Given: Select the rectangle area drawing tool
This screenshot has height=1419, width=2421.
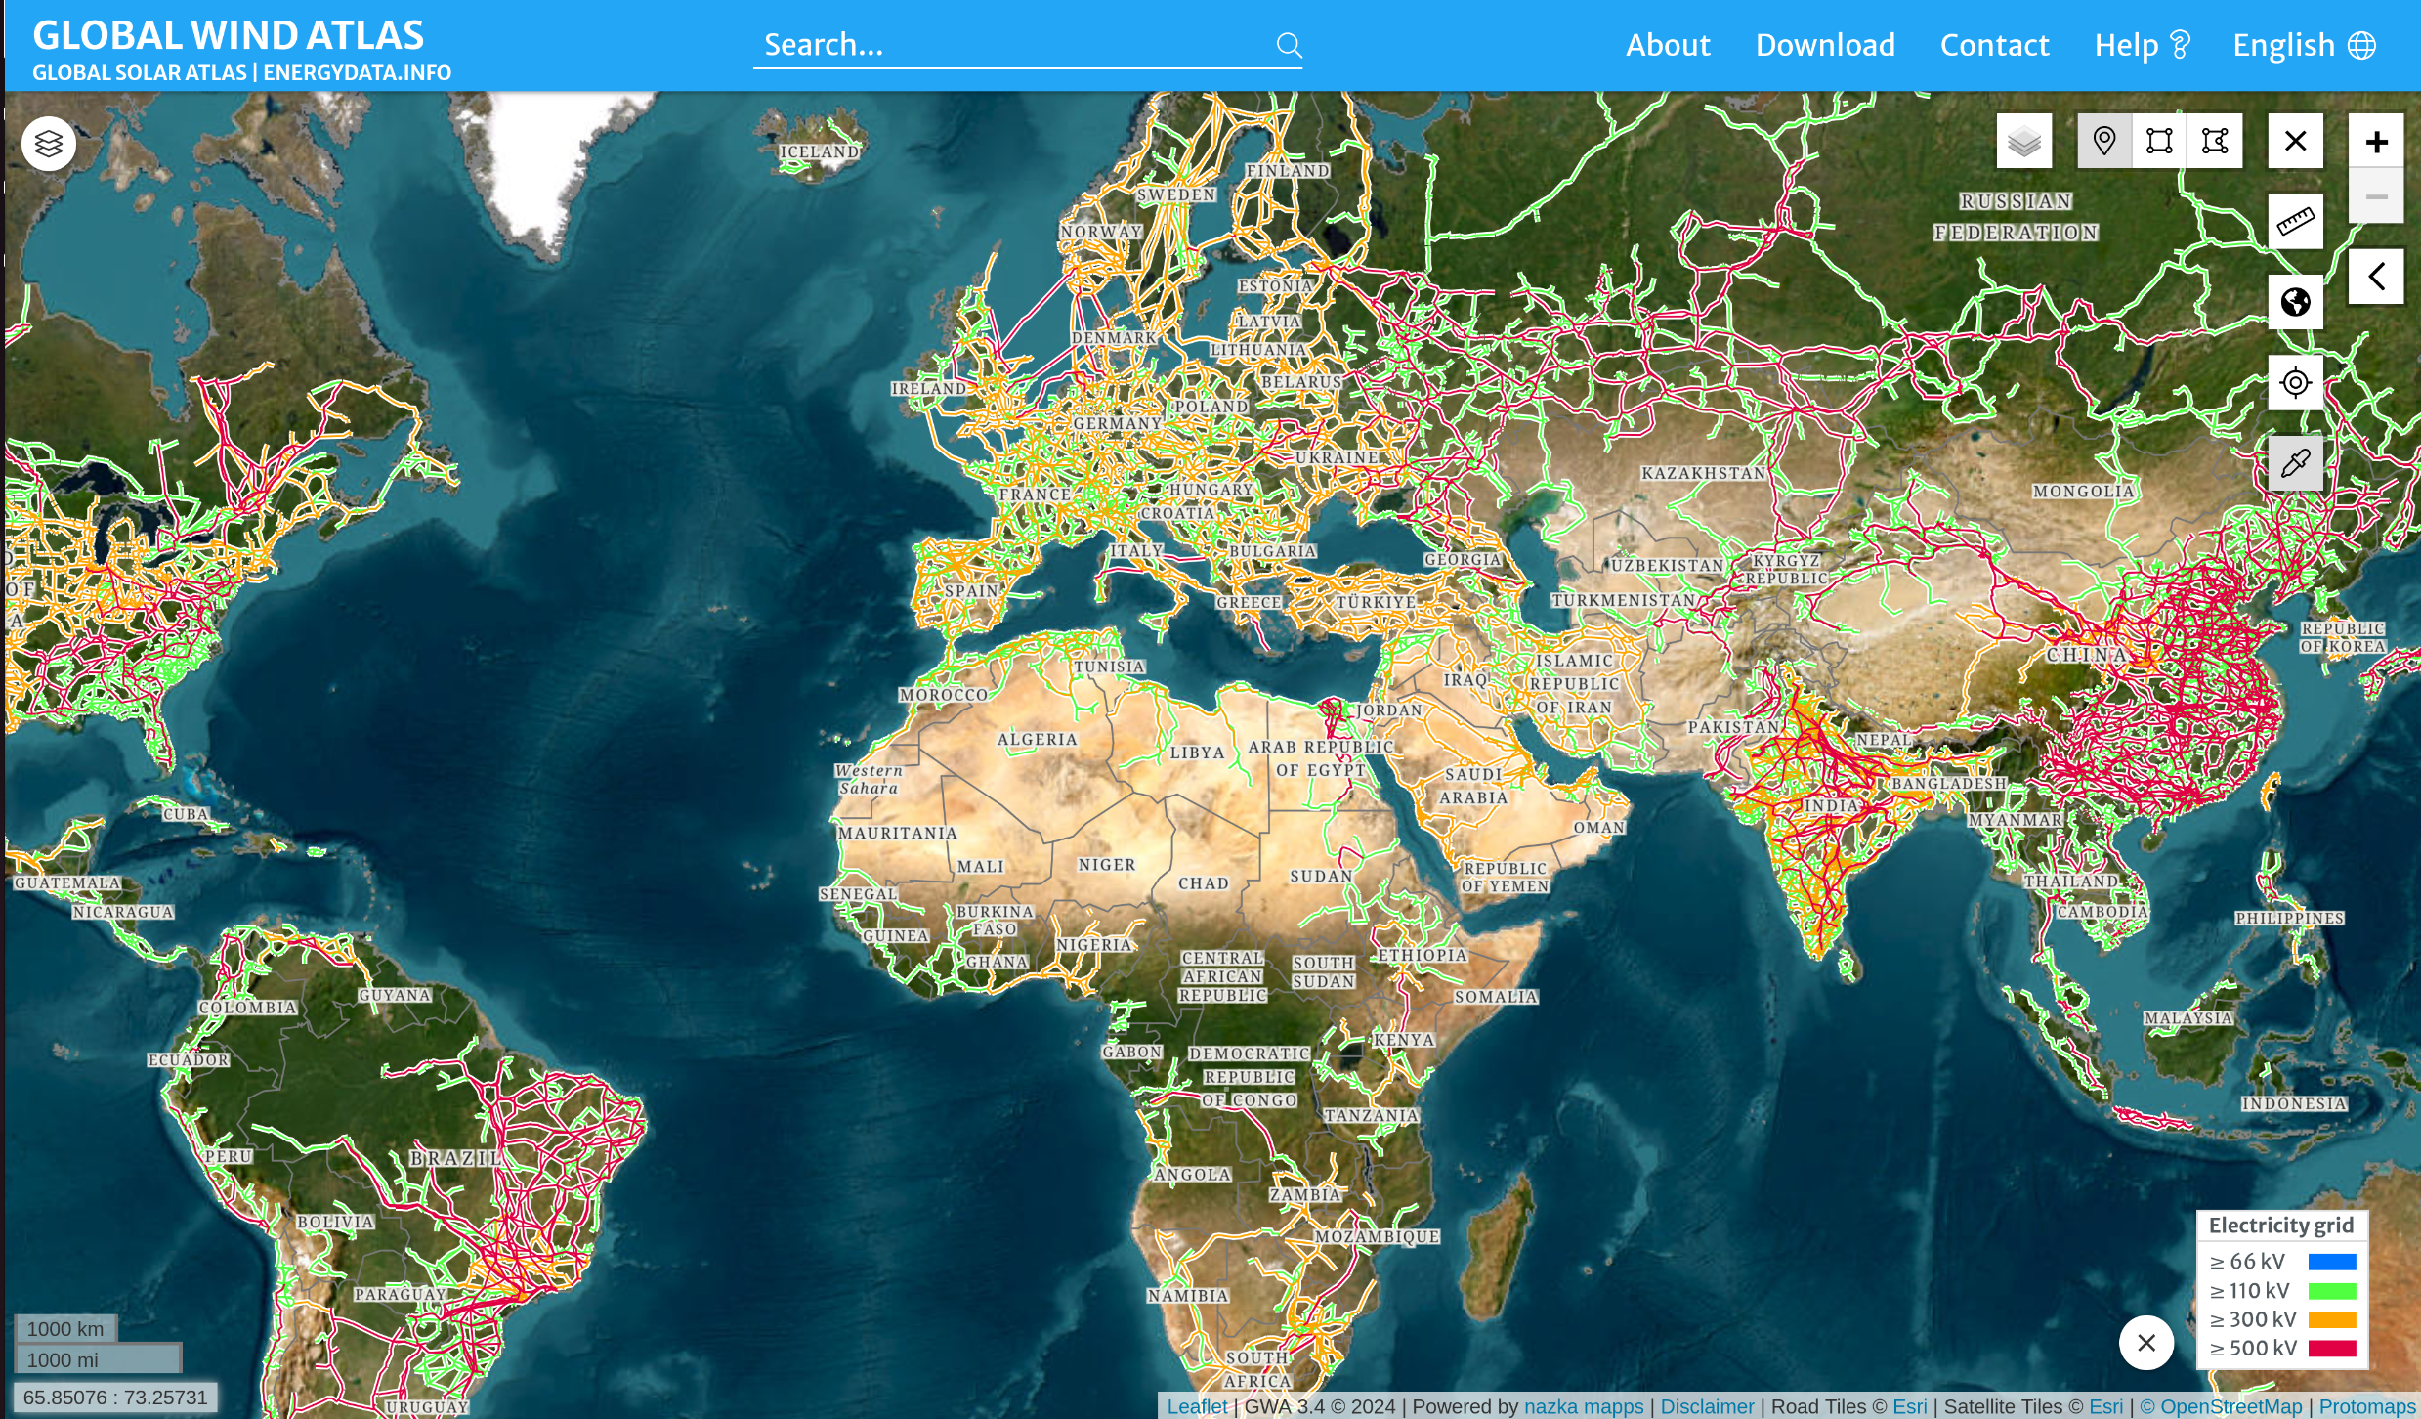Looking at the screenshot, I should [x=2159, y=141].
